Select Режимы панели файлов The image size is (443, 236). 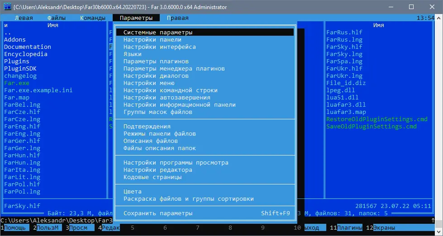(x=205, y=134)
